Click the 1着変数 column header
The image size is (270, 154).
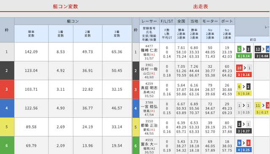tap(61, 34)
